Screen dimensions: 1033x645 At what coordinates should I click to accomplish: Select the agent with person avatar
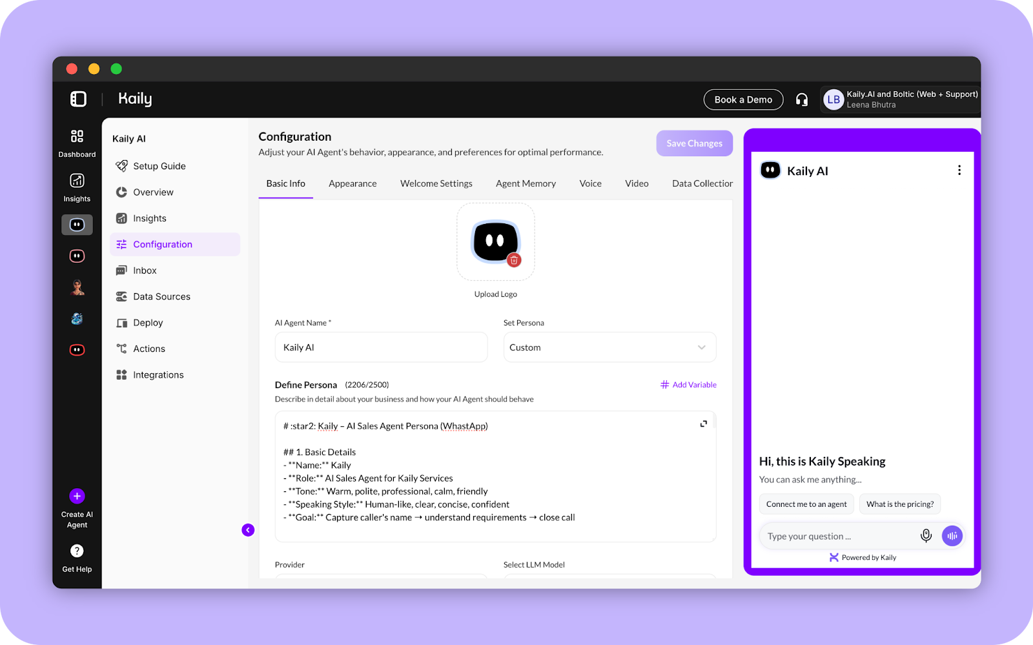(x=77, y=287)
